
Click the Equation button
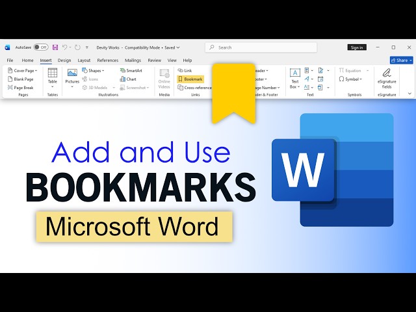point(350,71)
